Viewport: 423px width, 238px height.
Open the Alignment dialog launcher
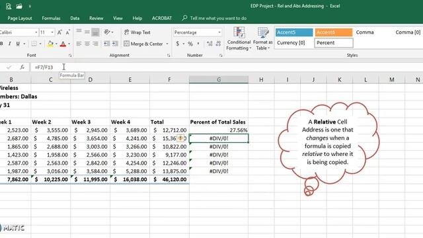[169, 56]
